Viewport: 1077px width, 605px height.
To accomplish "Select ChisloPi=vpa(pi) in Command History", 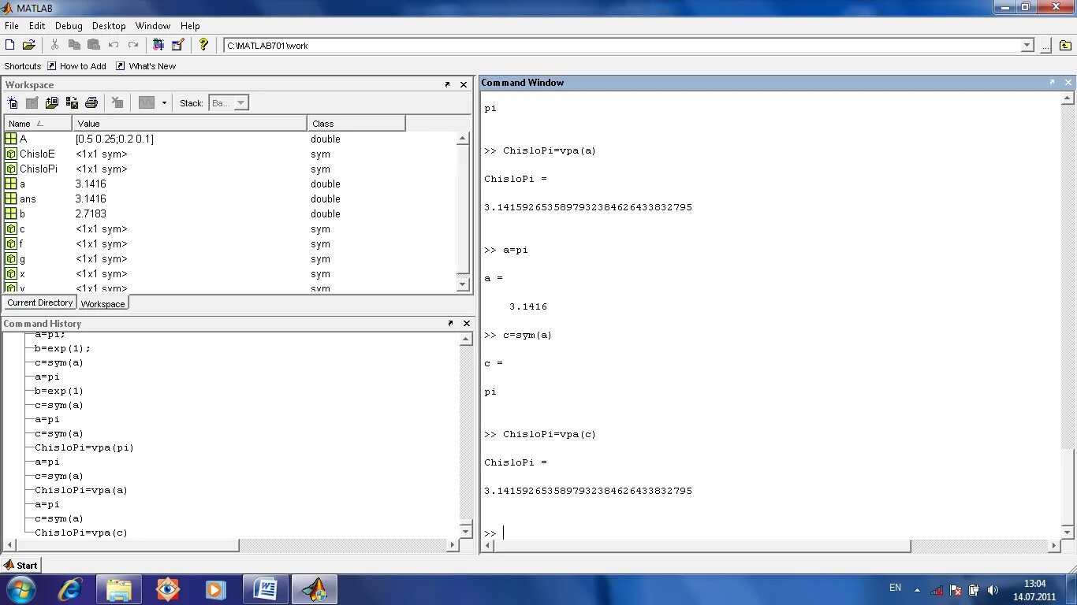I will coord(84,447).
